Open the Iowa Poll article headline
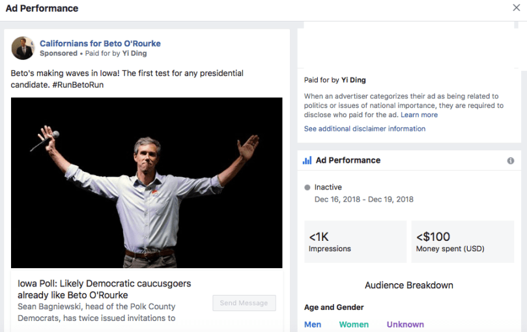The image size is (527, 332). point(104,290)
